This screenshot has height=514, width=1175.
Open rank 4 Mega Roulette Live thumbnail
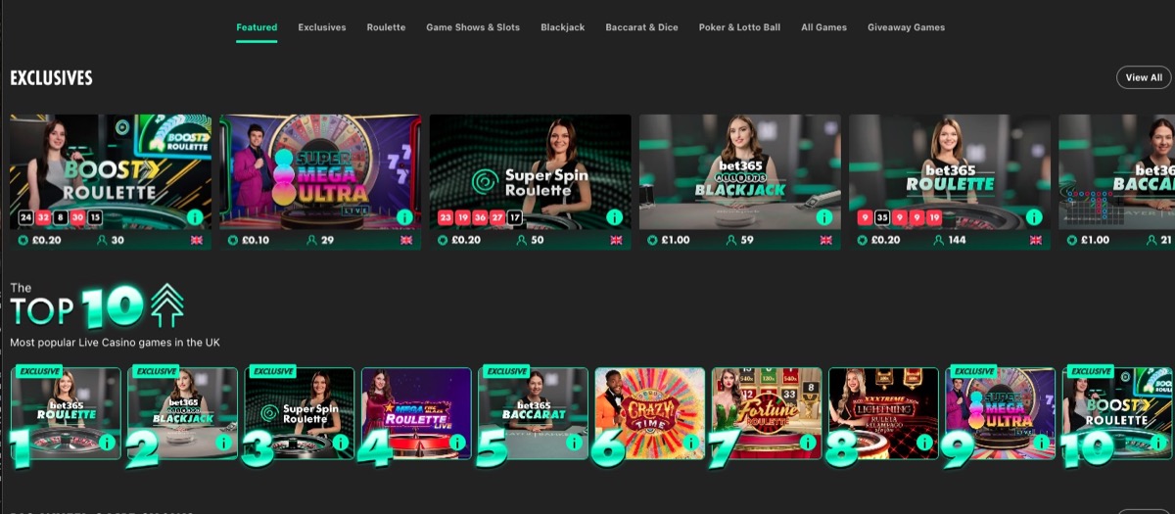tap(416, 413)
